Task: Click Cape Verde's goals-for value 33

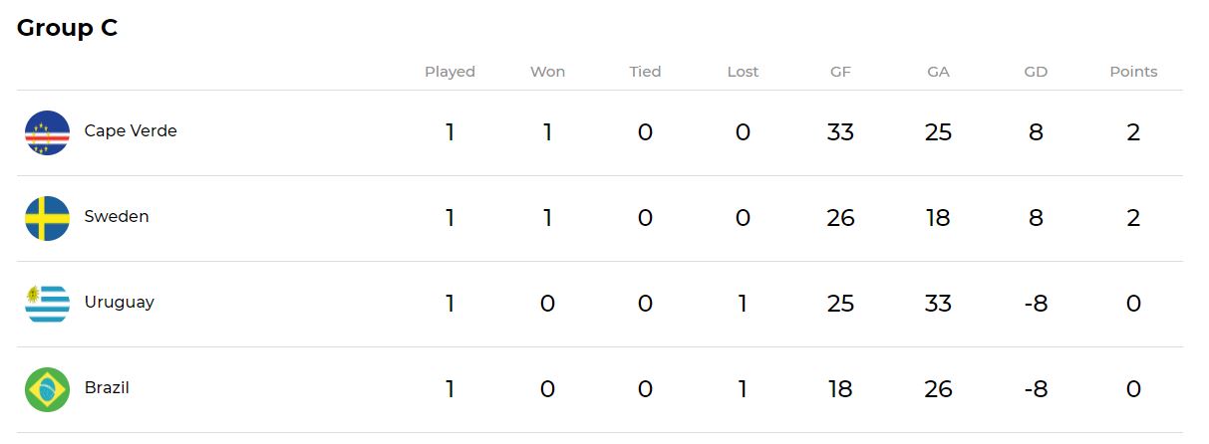Action: click(840, 131)
